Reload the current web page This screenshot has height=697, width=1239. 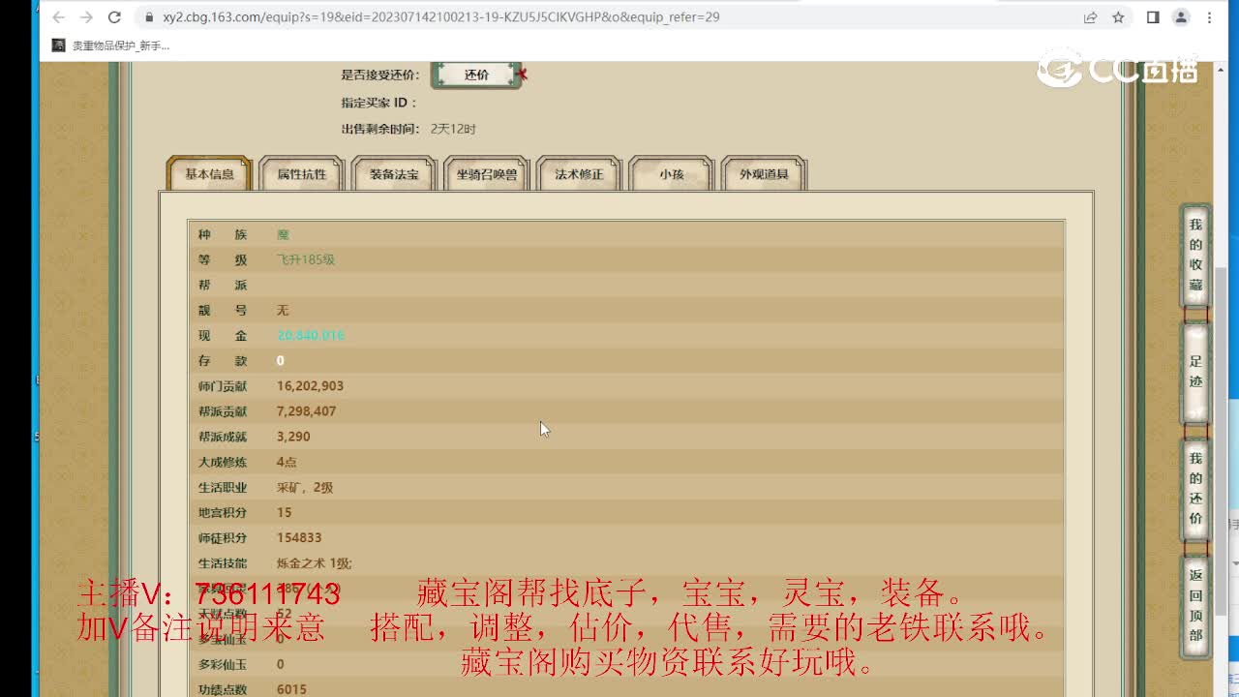(x=114, y=17)
